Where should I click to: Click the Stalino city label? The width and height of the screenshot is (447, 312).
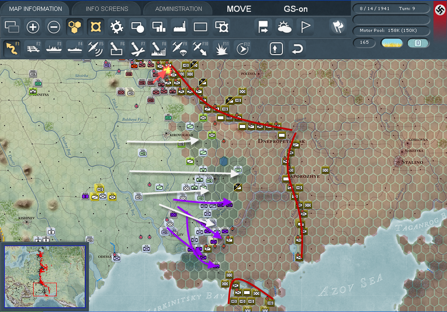click(x=412, y=162)
